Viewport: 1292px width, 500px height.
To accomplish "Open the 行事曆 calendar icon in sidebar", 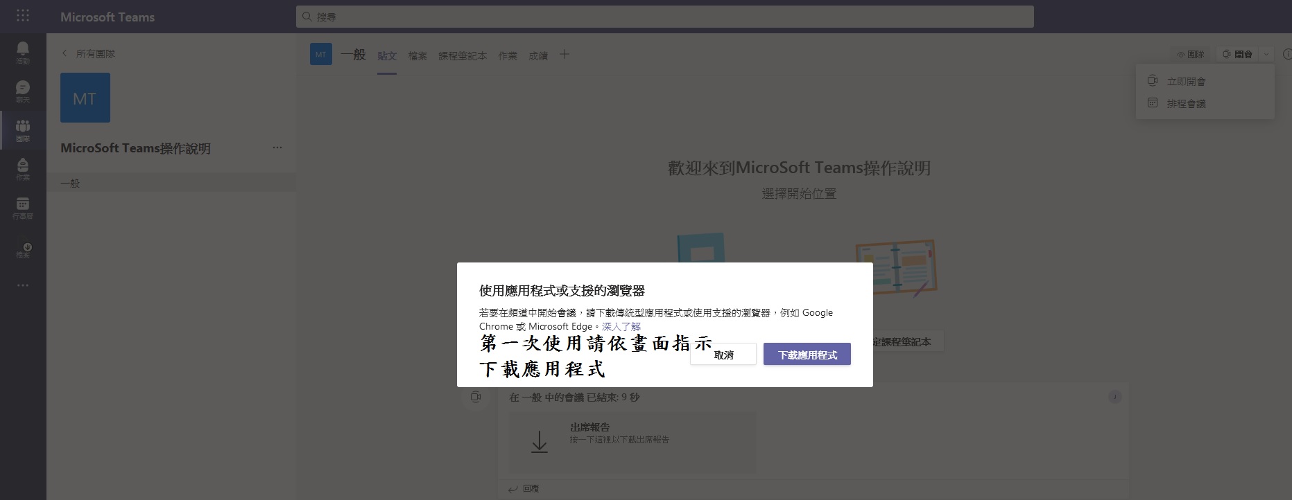I will [23, 207].
